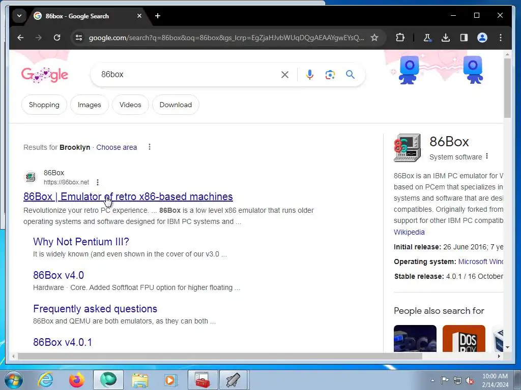521x390 pixels.
Task: Click the 86Box favicon in the first result
Action: [31, 177]
